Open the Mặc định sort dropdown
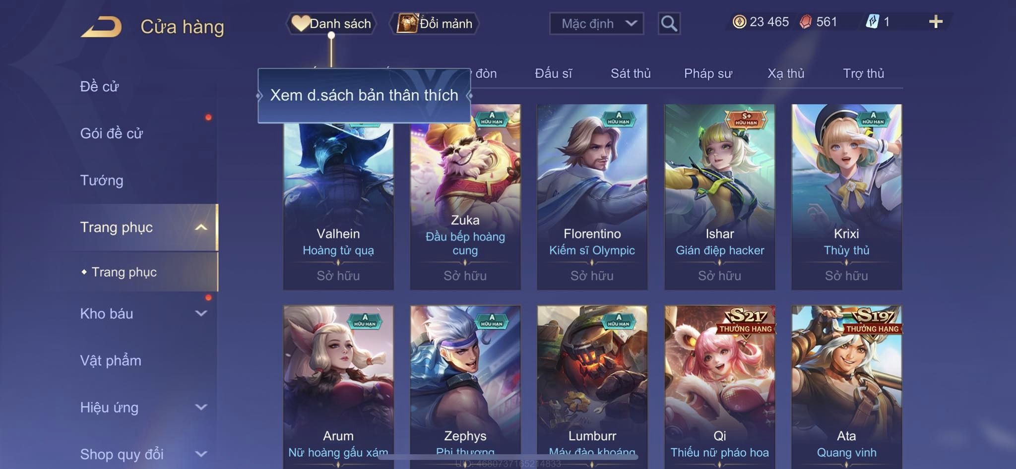 tap(596, 23)
